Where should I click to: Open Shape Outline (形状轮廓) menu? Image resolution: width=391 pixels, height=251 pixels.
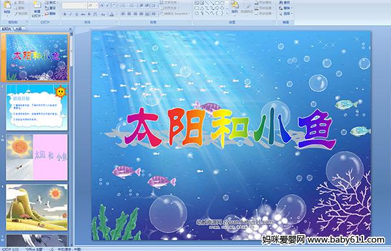265,8
